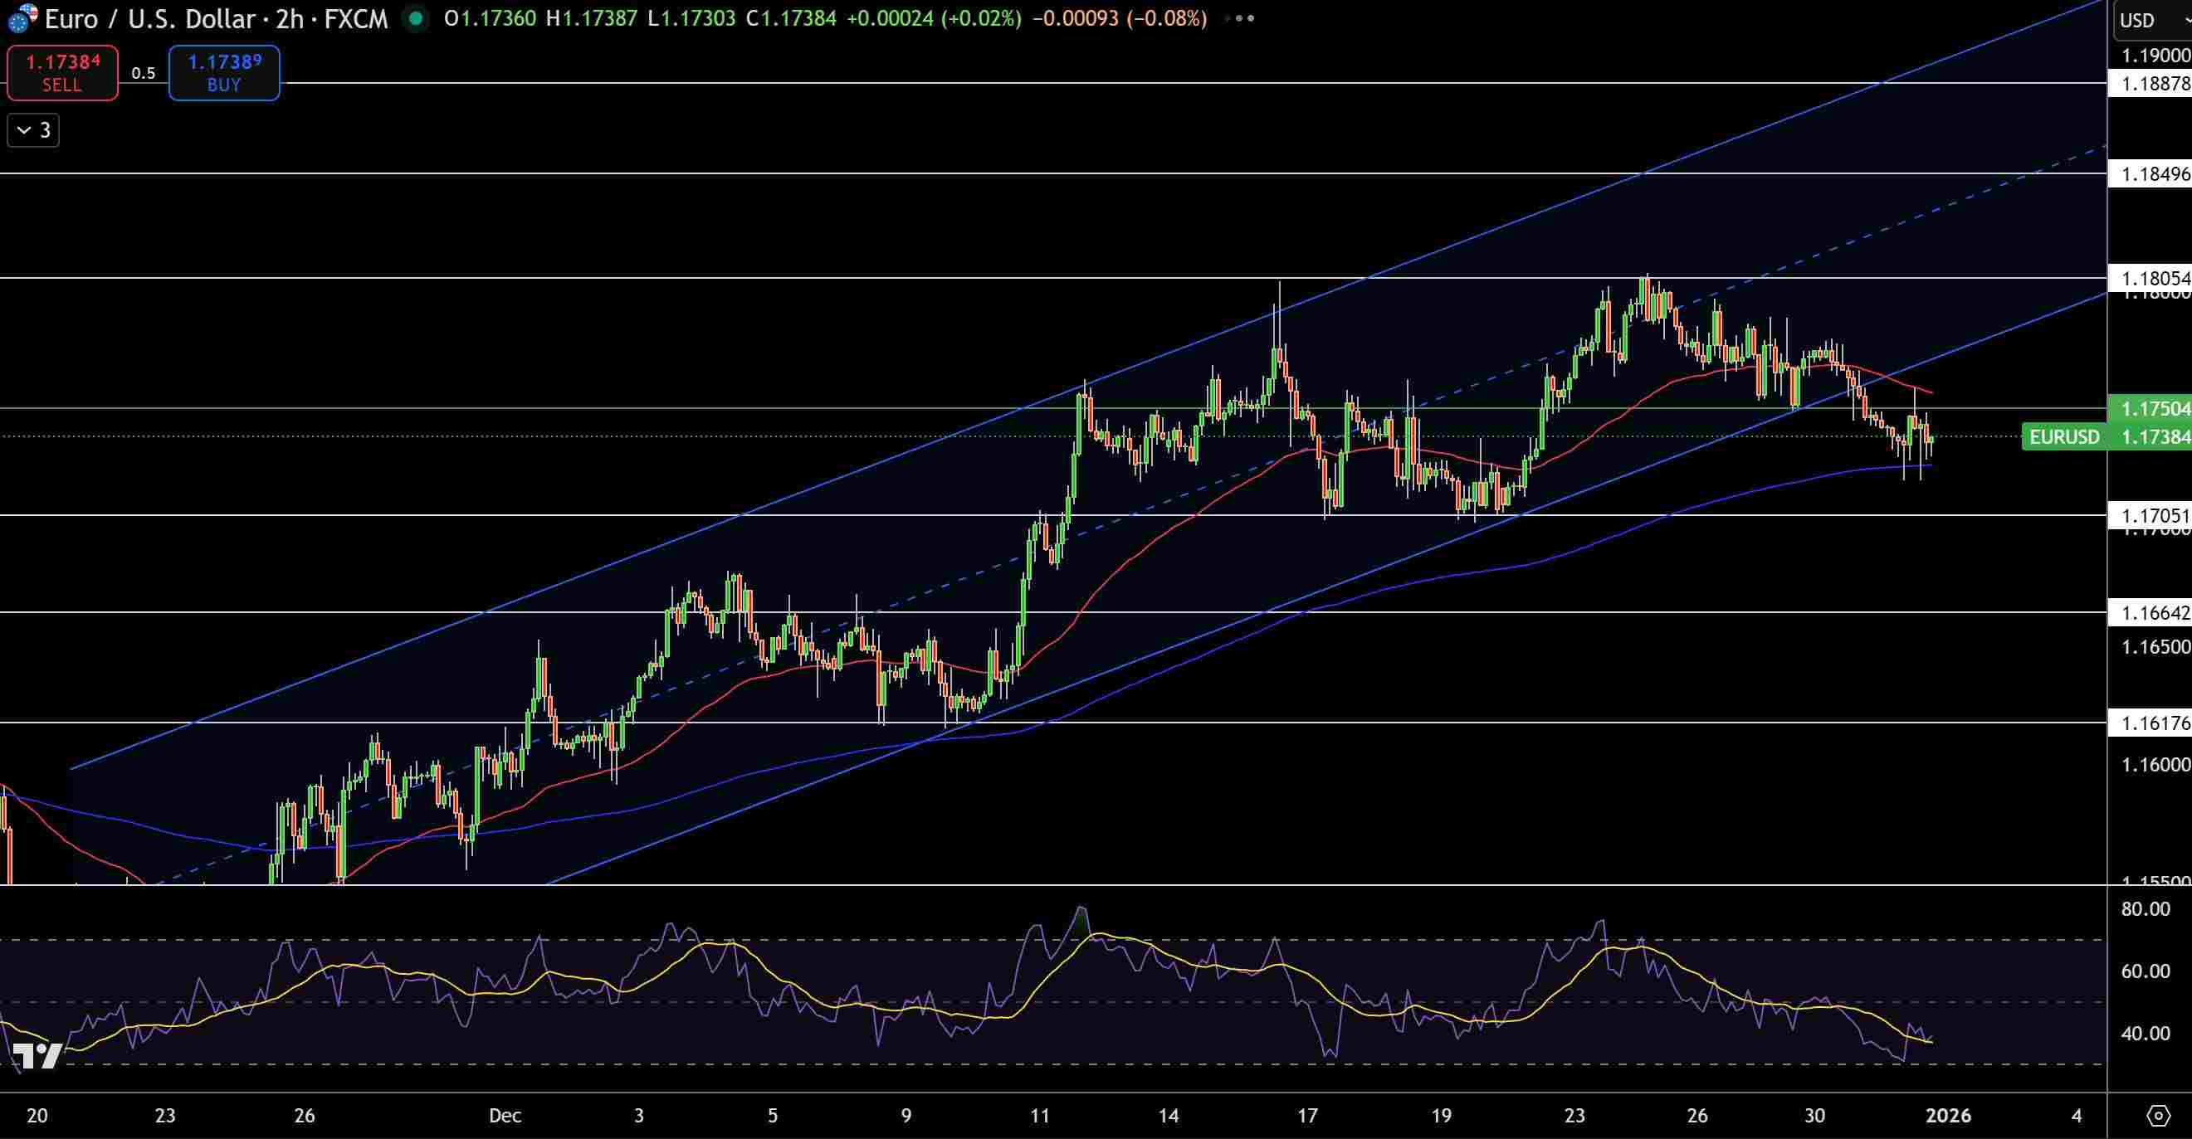This screenshot has width=2192, height=1139.
Task: Click the 2026 label on time axis
Action: click(1948, 1115)
